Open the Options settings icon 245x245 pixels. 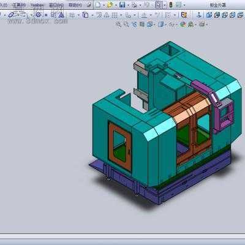179,5
